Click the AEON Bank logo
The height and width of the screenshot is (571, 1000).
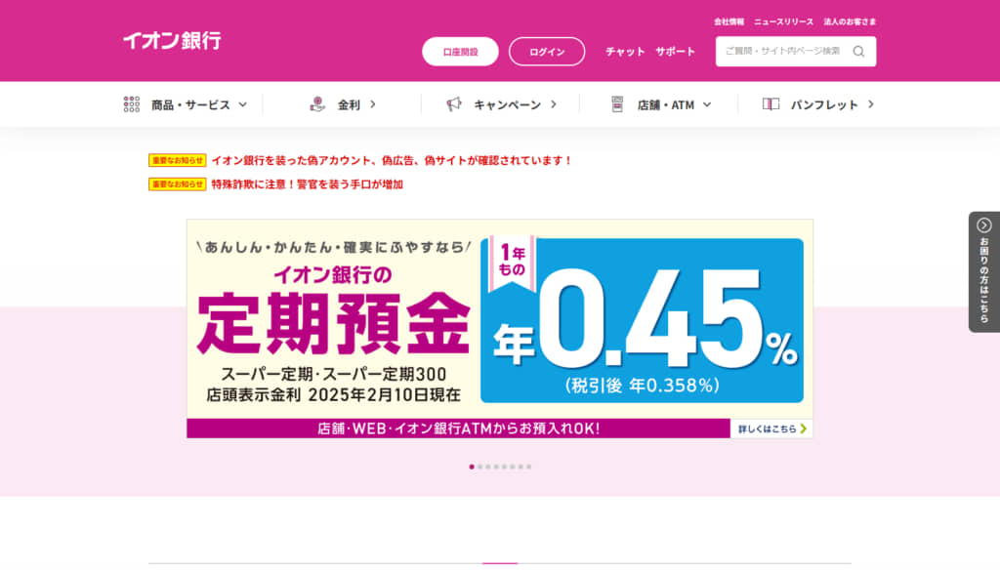coord(172,41)
